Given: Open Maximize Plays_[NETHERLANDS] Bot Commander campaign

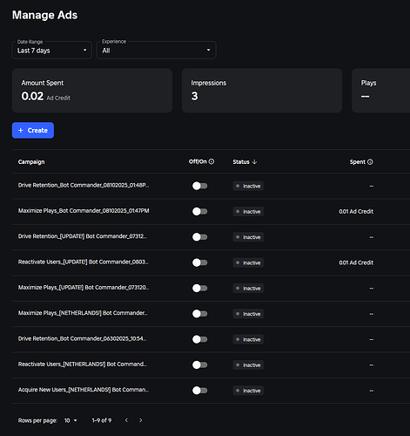Looking at the screenshot, I should tap(83, 313).
